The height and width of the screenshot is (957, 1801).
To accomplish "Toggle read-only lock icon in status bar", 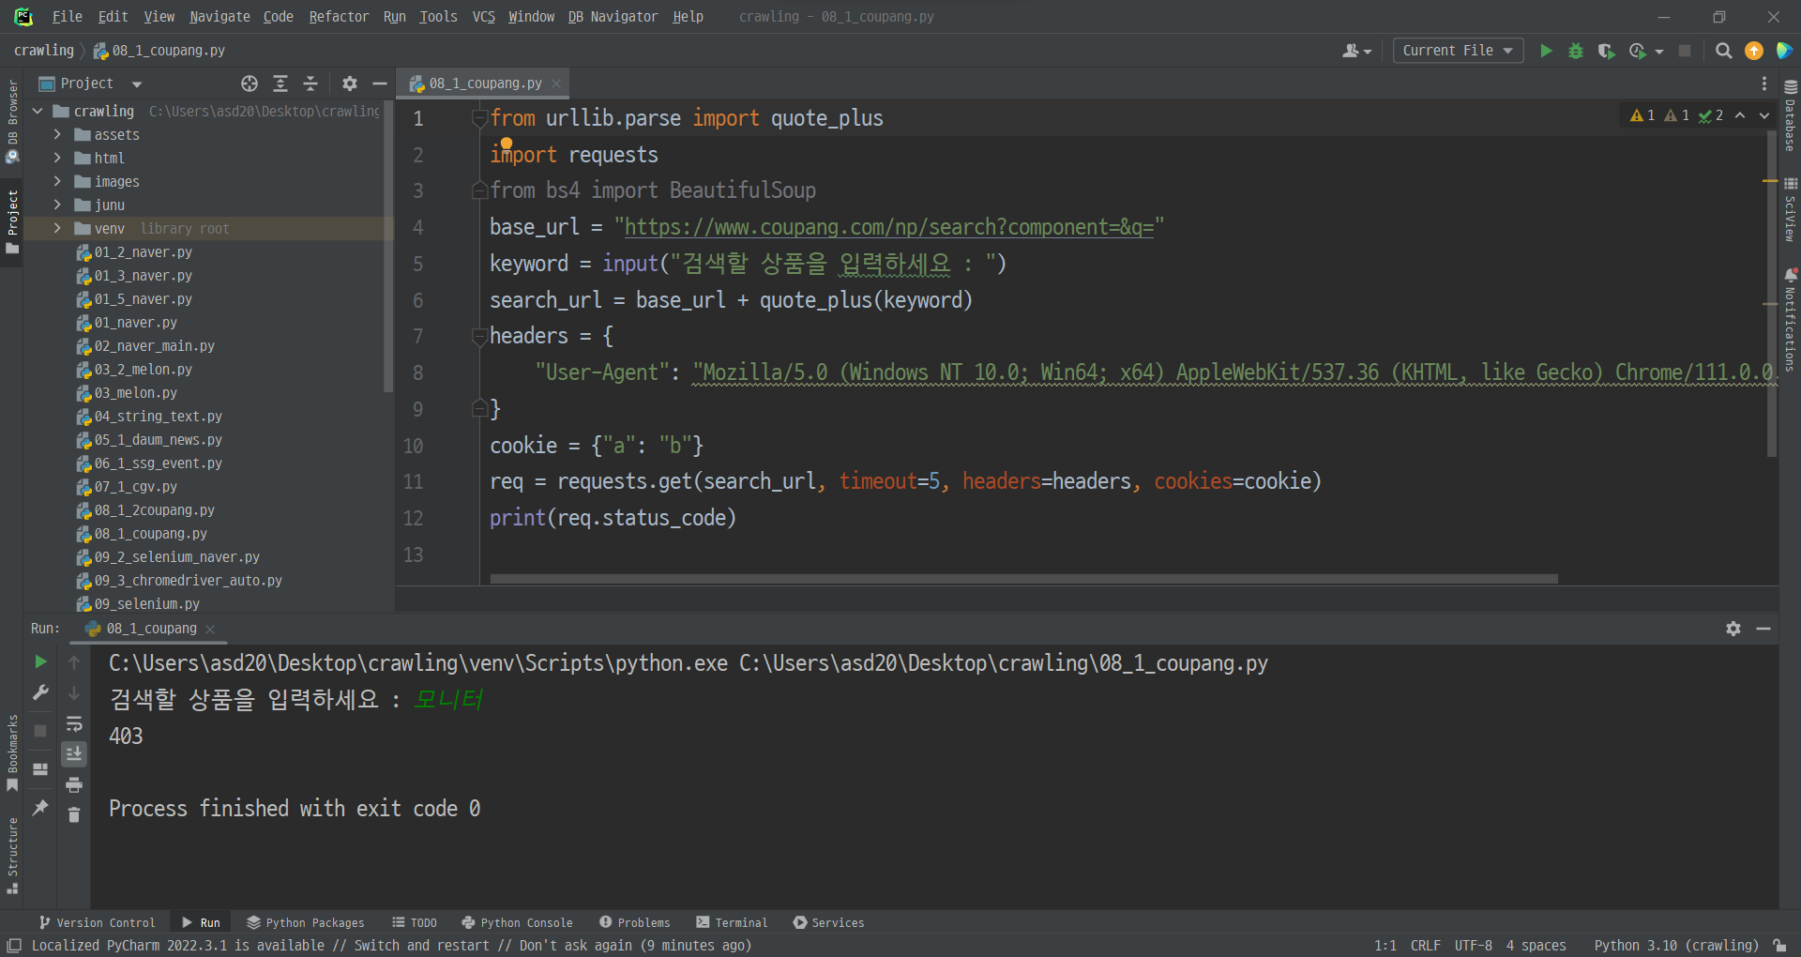I will [x=1779, y=946].
